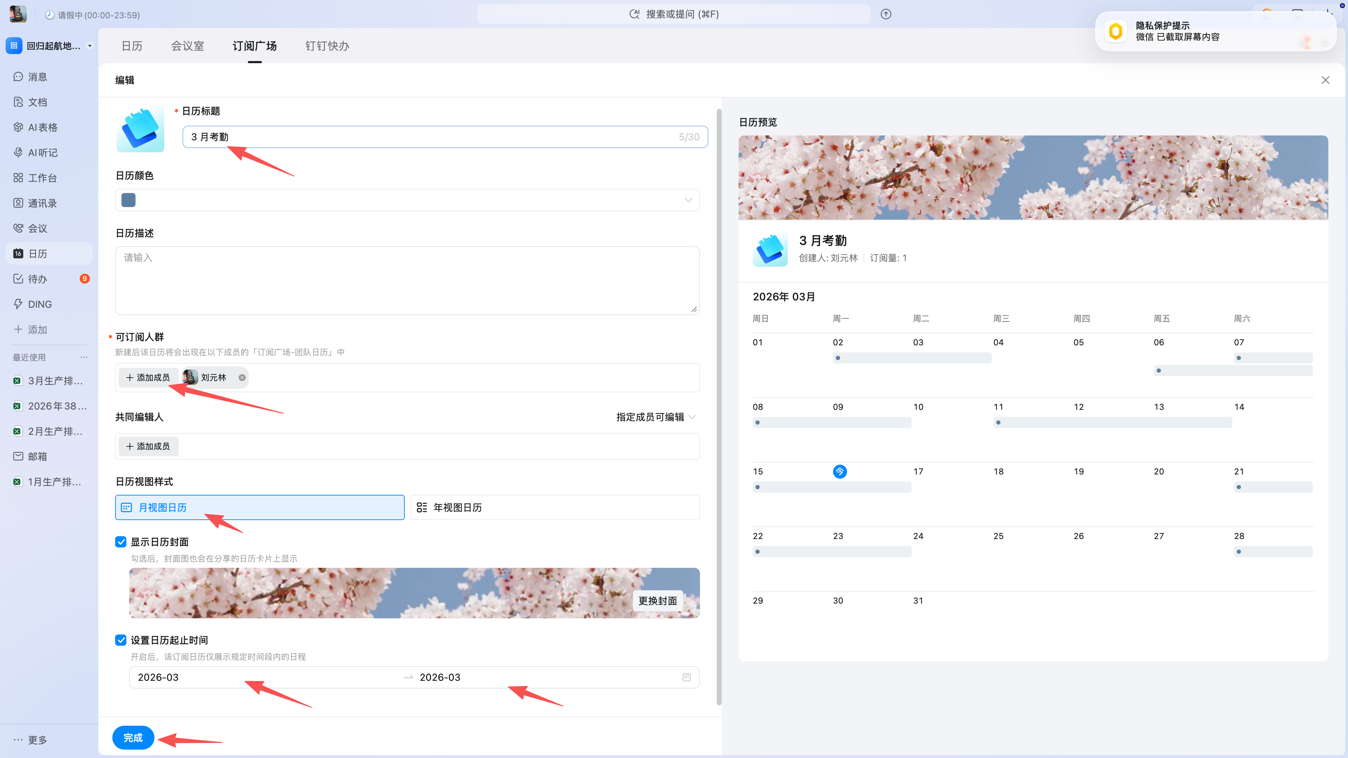Open 通讯录 contacts panel
The image size is (1348, 758).
(42, 203)
